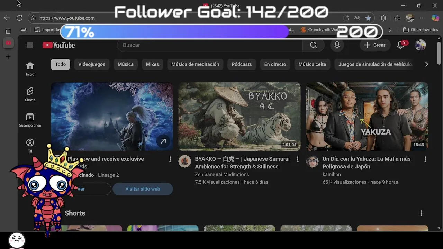
Task: Open Suscripciones in the sidebar
Action: click(30, 120)
